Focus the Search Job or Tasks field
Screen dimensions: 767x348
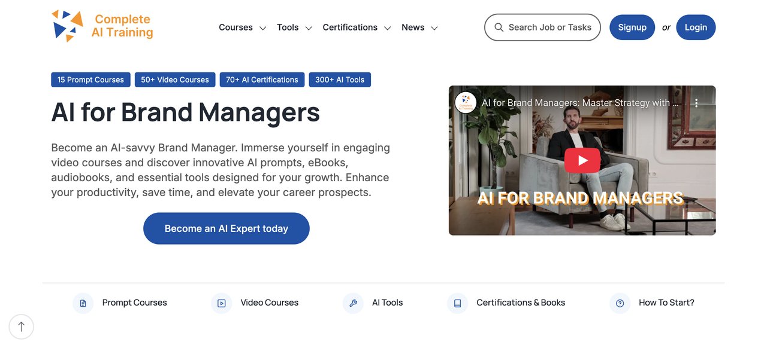(542, 28)
